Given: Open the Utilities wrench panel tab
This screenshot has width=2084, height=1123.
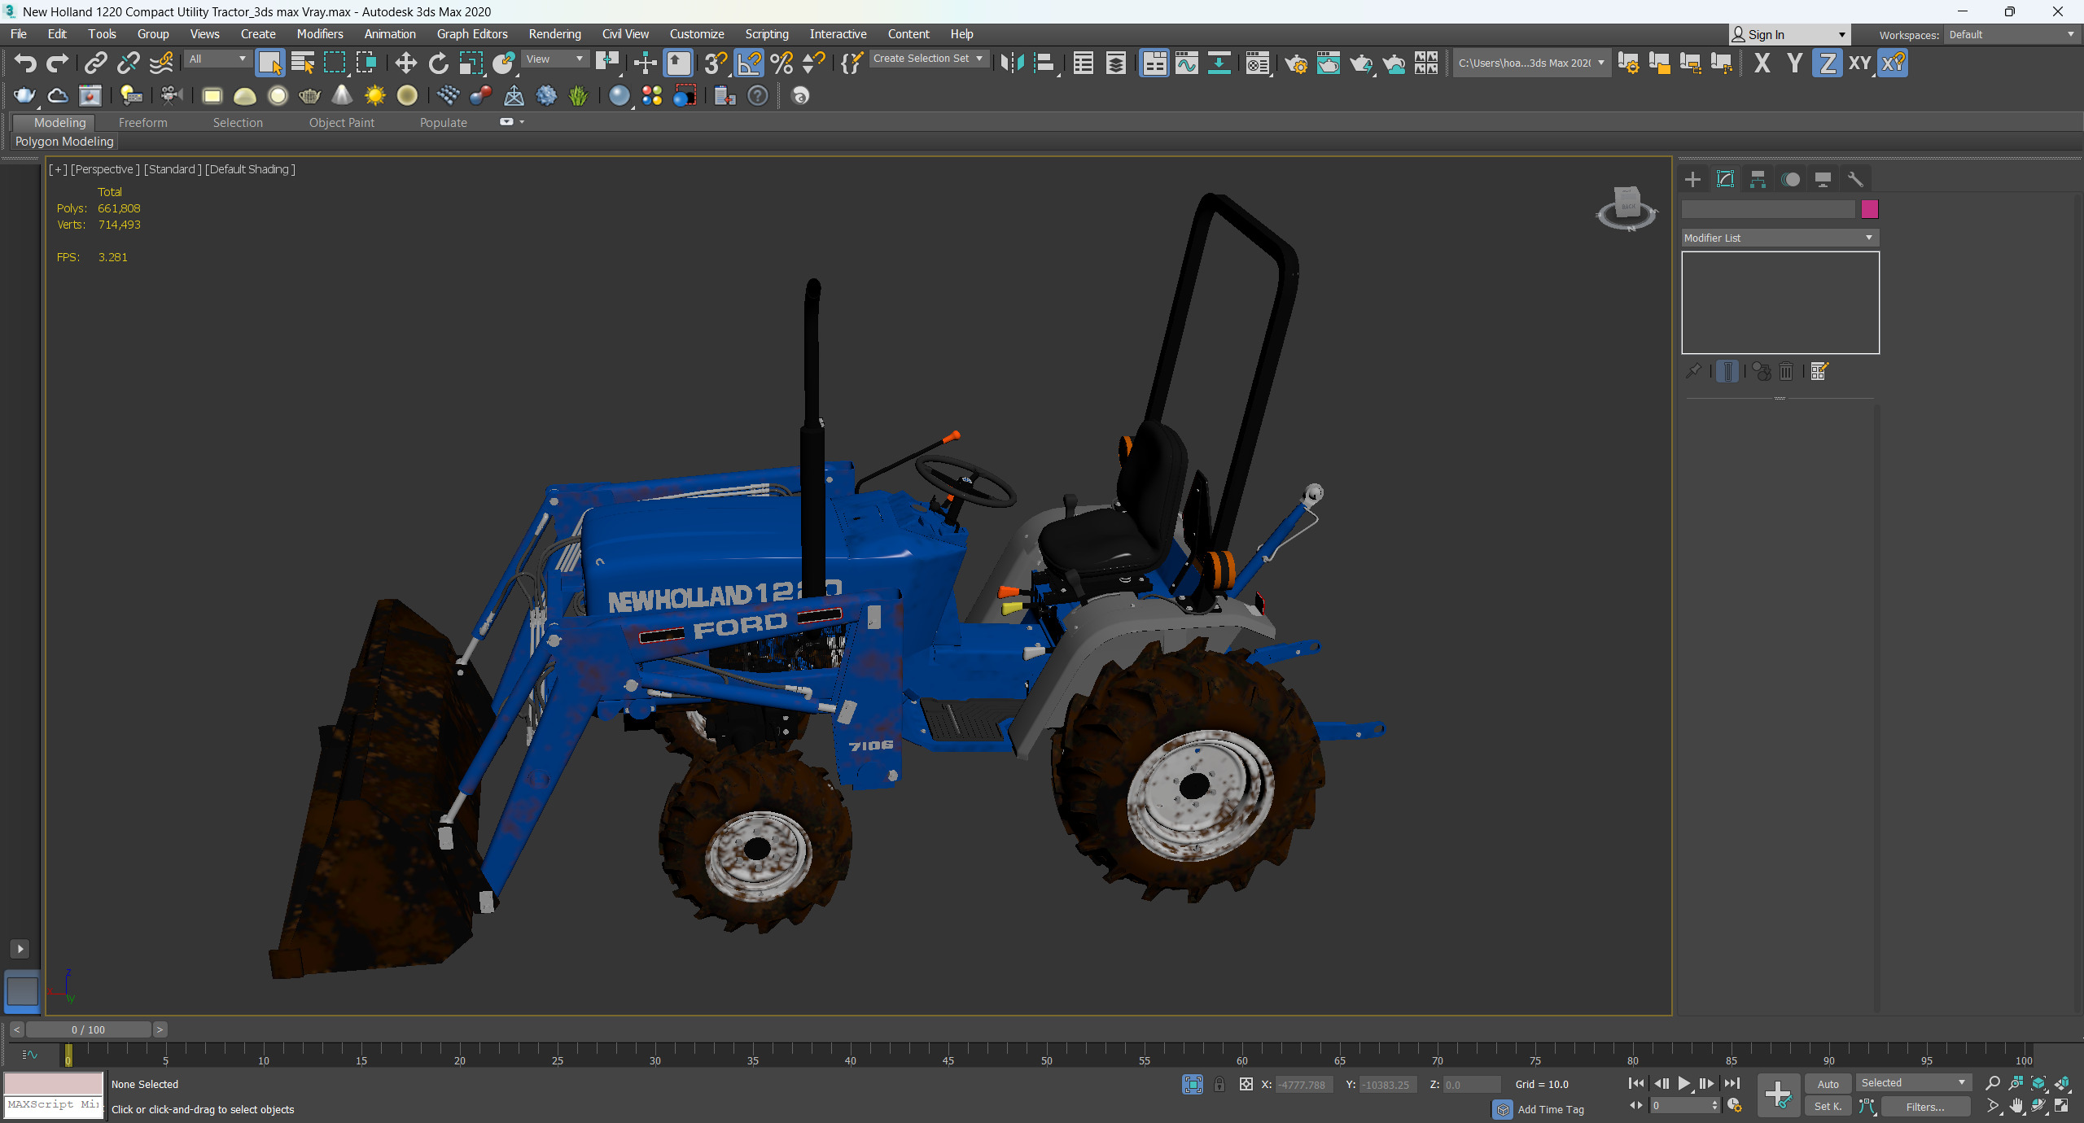Looking at the screenshot, I should click(1855, 179).
